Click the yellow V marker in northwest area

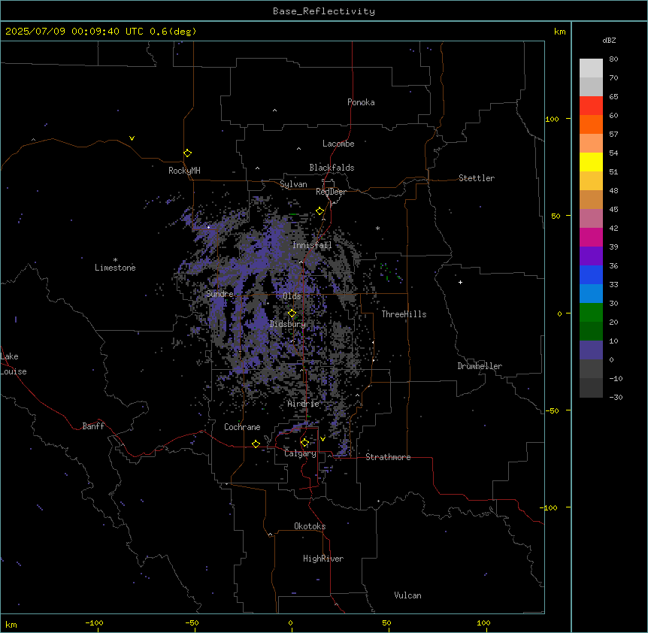[x=132, y=138]
